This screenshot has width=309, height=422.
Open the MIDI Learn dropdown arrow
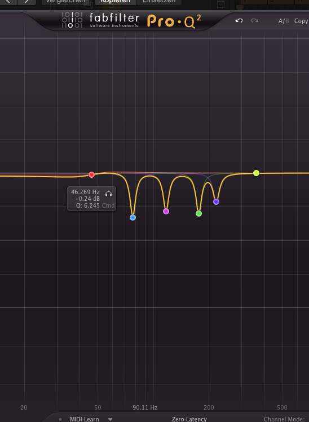pos(110,419)
